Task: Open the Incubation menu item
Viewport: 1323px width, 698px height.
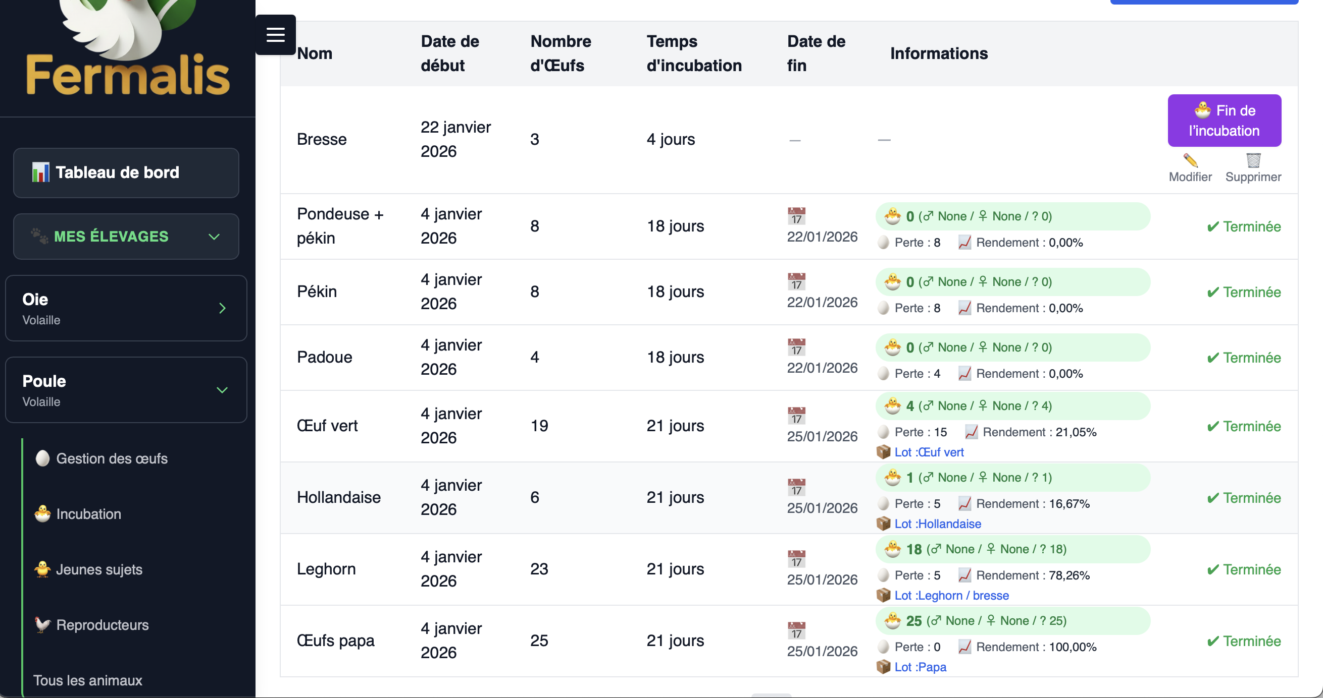Action: click(x=88, y=514)
